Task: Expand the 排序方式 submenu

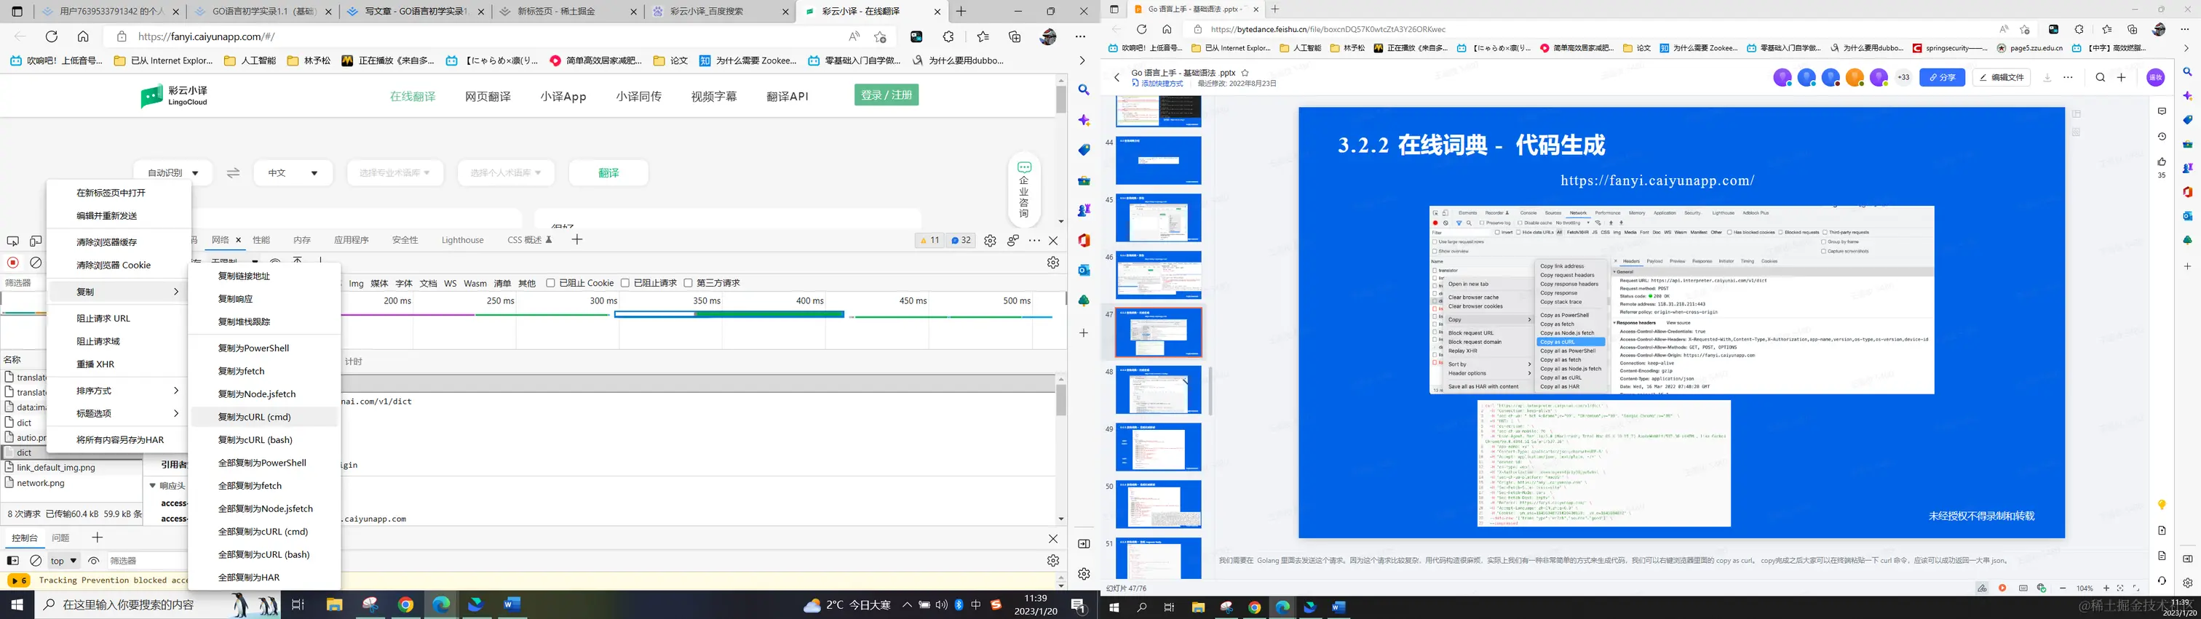Action: 119,390
